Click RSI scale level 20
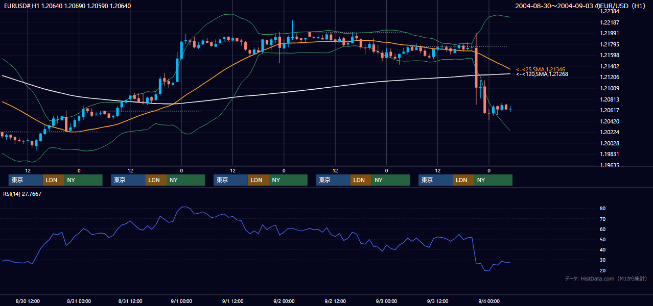The image size is (653, 306). [x=603, y=270]
